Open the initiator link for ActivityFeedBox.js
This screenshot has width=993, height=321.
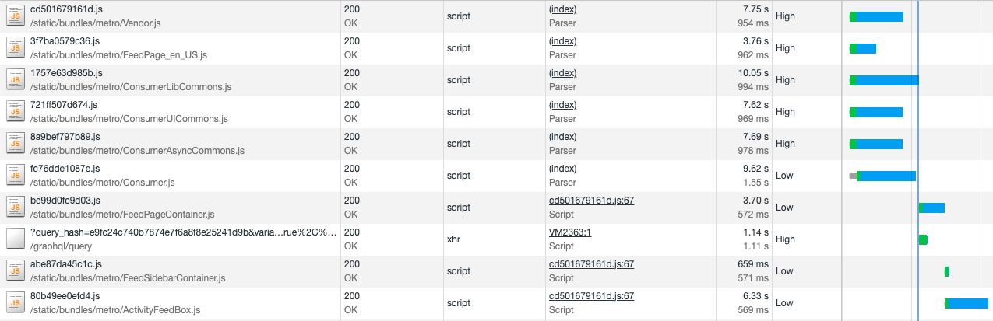[x=591, y=295]
